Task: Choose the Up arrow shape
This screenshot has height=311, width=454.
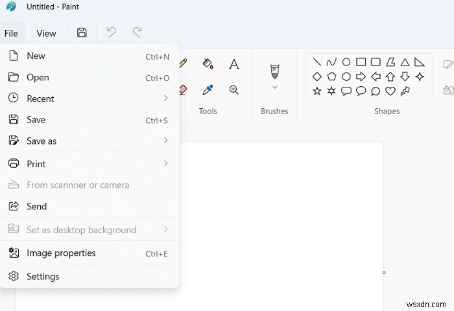Action: coord(390,76)
